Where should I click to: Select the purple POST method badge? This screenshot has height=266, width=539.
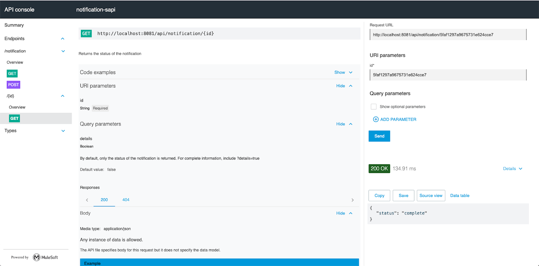pyautogui.click(x=13, y=85)
